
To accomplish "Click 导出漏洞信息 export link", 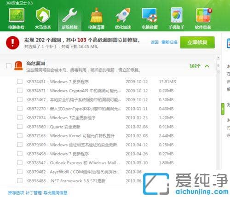I will 55,193.
